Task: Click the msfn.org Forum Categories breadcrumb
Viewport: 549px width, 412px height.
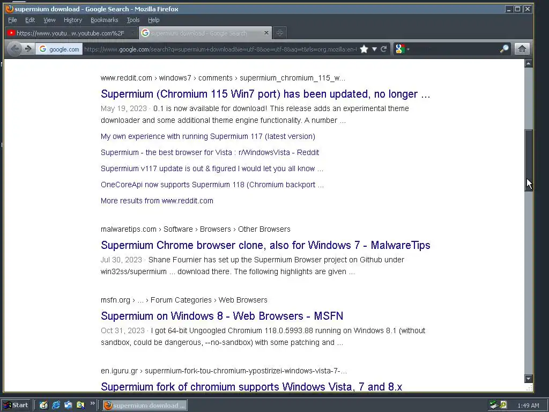Action: [x=181, y=300]
